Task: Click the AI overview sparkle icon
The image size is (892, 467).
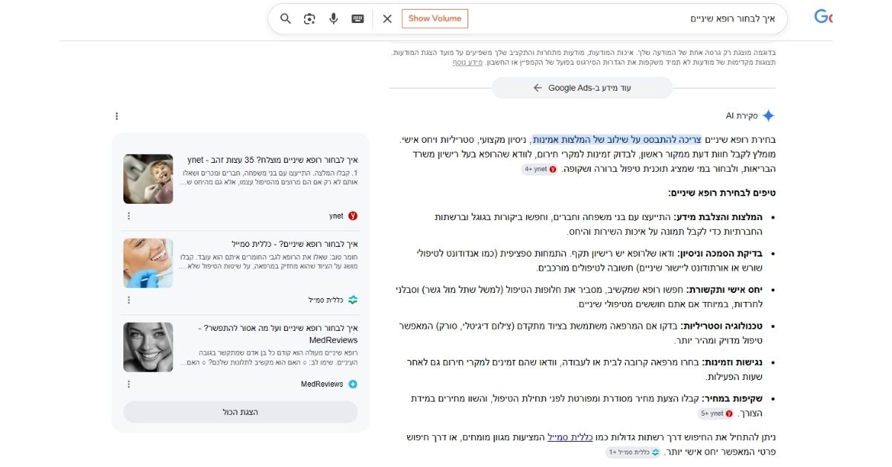Action: tap(769, 116)
